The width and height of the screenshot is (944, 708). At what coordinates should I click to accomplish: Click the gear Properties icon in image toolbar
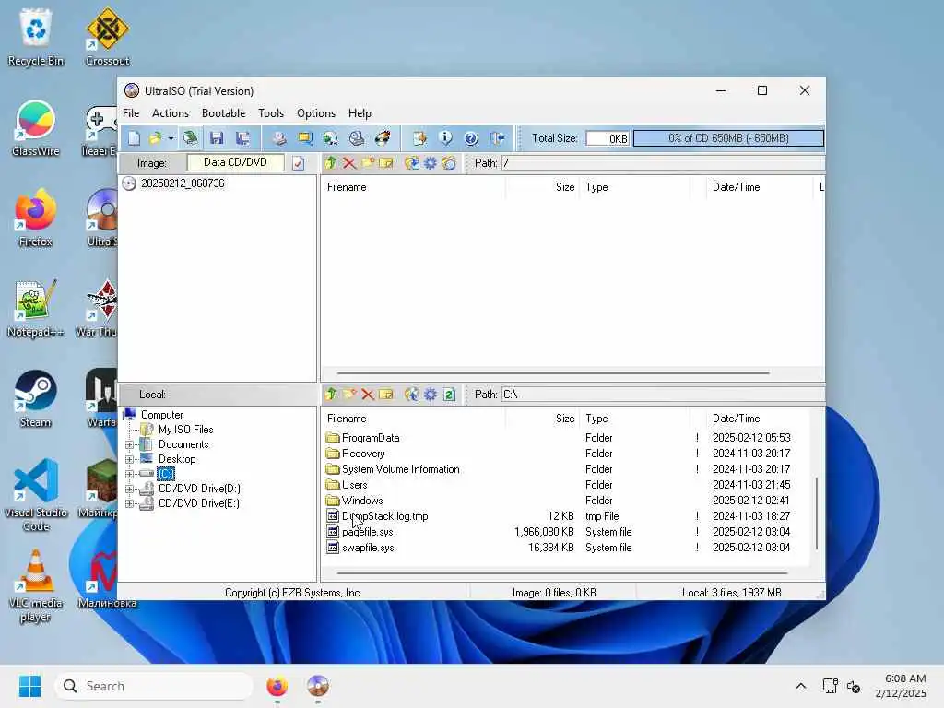pos(431,163)
